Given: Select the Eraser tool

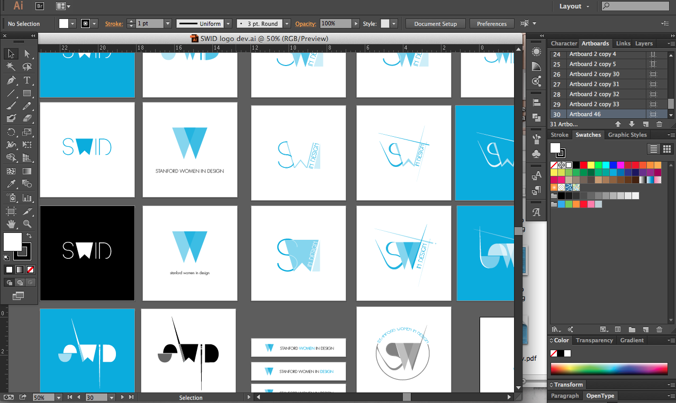Looking at the screenshot, I should pyautogui.click(x=27, y=119).
